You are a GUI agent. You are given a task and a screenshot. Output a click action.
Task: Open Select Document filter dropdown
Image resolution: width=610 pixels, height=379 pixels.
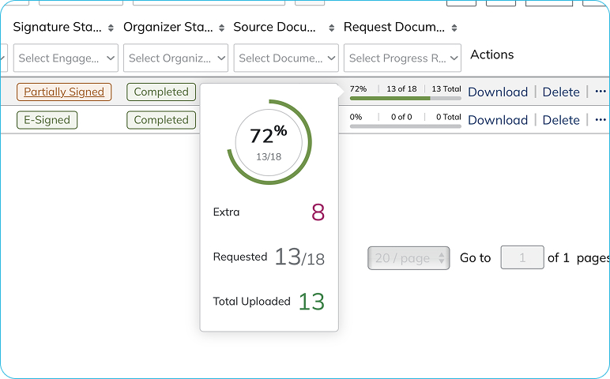286,58
